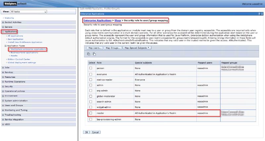Expand the Runtime Operations section
This screenshot has width=265, height=141.
point(3,82)
